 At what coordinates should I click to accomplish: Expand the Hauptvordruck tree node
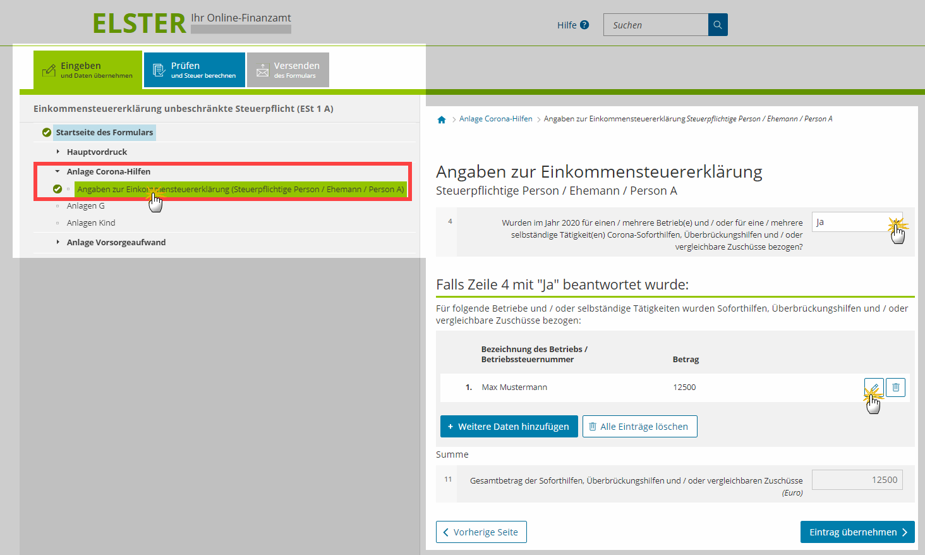tap(57, 152)
